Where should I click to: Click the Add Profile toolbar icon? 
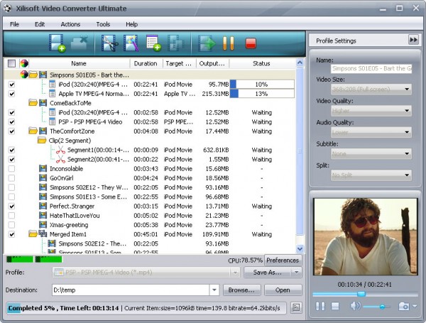point(153,43)
